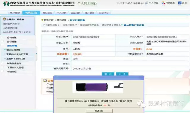Click the 选择付款账户 step in the process bar
Screen dimensions: 190x113
click(x=70, y=25)
